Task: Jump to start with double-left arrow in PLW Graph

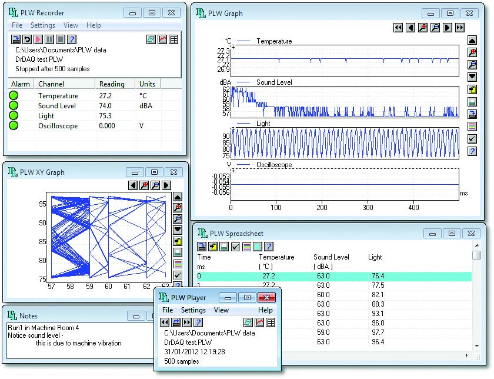Action: tap(398, 28)
